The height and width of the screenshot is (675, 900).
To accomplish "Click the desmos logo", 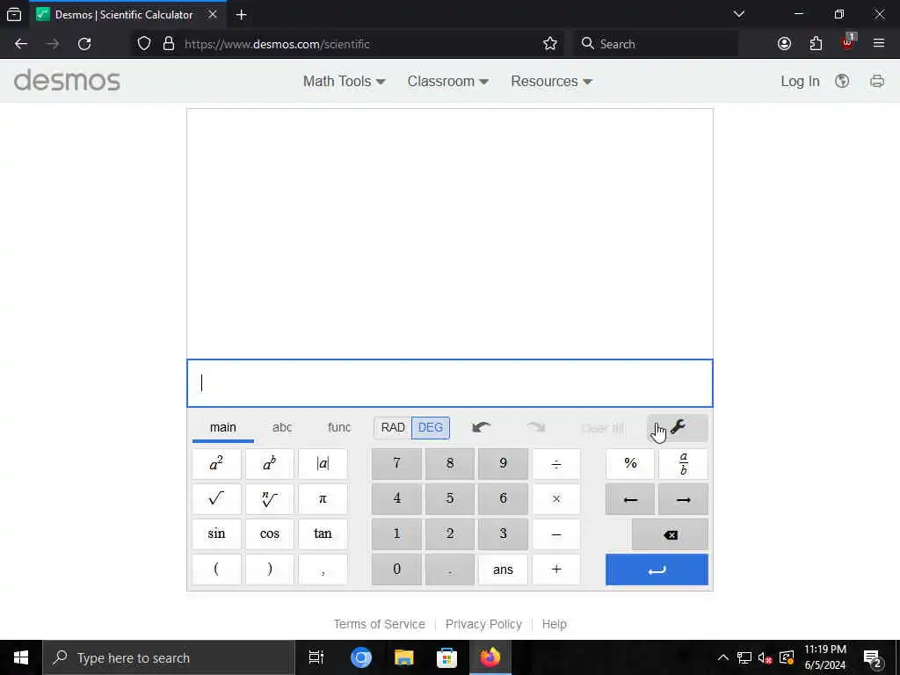I will (x=67, y=80).
